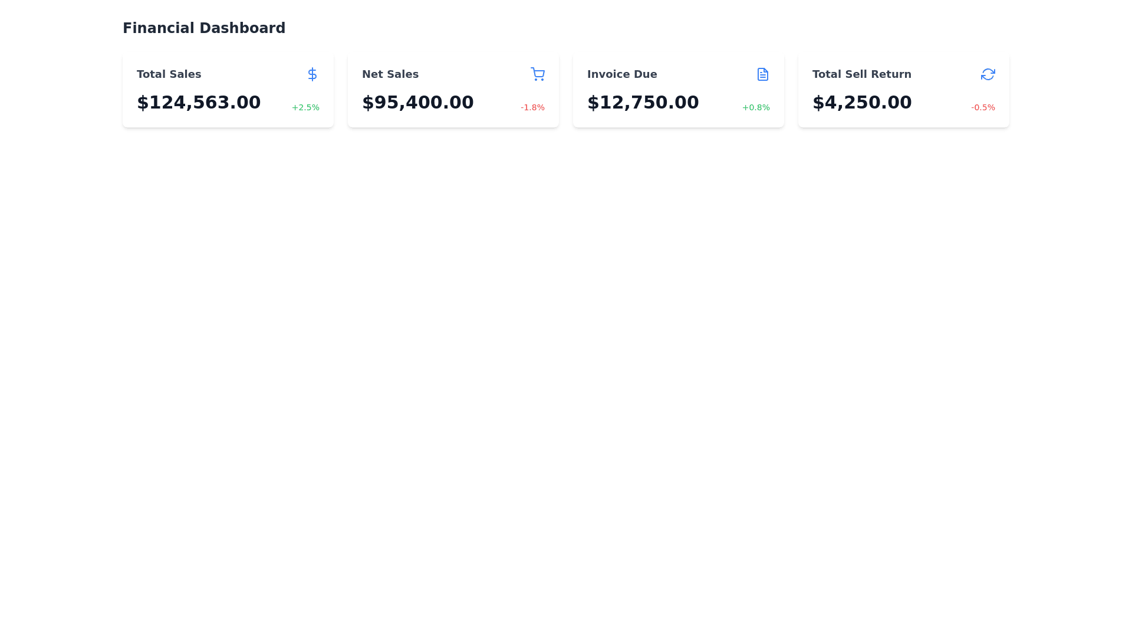
Task: Select the Invoice Due card title
Action: click(x=621, y=74)
